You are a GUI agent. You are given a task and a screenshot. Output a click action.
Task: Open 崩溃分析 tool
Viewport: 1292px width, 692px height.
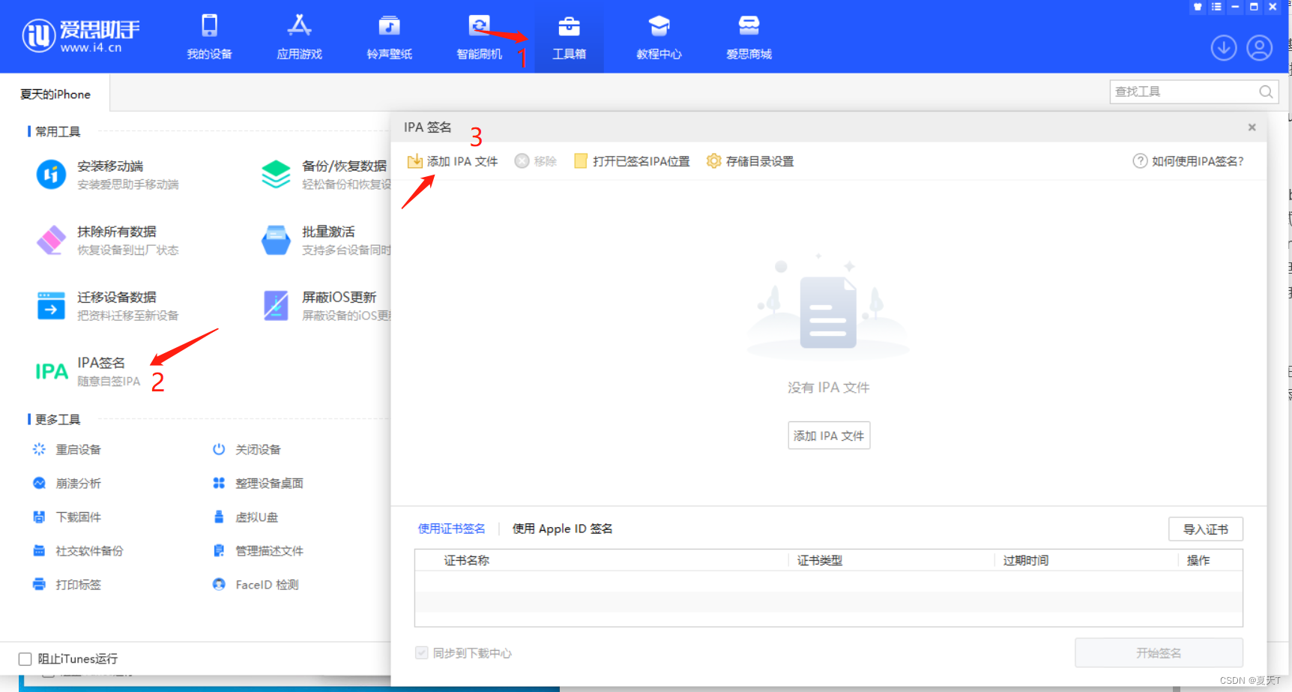pos(67,483)
